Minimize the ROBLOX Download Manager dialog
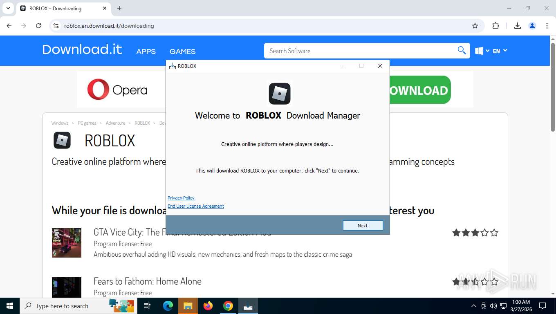This screenshot has height=314, width=556. coord(343,66)
